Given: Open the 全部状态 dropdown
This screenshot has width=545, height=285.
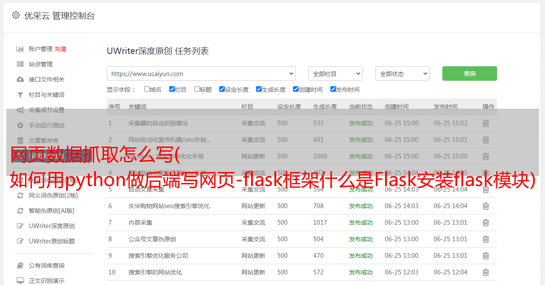Looking at the screenshot, I should click(x=402, y=73).
